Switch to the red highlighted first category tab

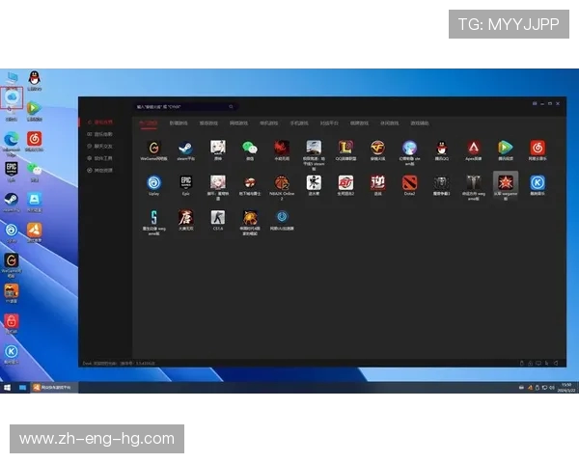(x=148, y=123)
